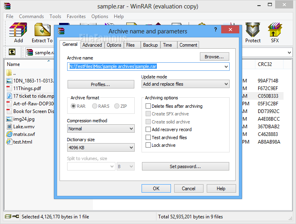This screenshot has width=296, height=224.
Task: Open the Compression method dropdown
Action: (x=101, y=129)
